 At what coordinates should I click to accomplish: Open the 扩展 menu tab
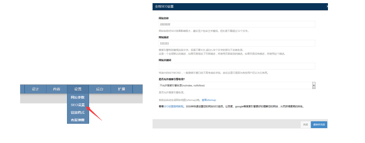[x=121, y=89]
